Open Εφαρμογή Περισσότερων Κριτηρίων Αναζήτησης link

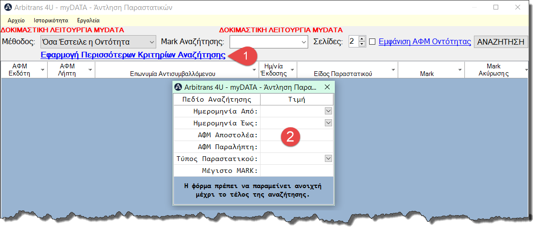(x=133, y=55)
